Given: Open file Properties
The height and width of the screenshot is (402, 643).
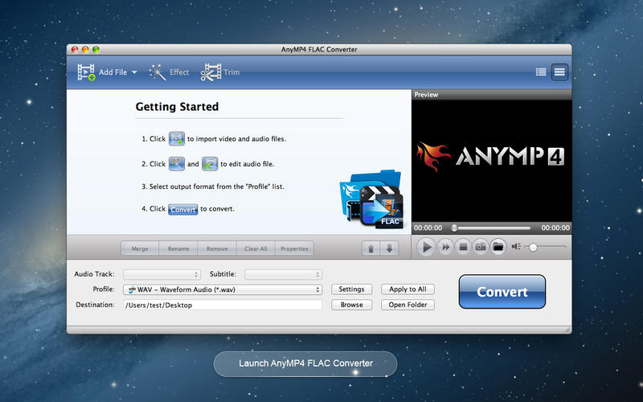Looking at the screenshot, I should tap(294, 248).
